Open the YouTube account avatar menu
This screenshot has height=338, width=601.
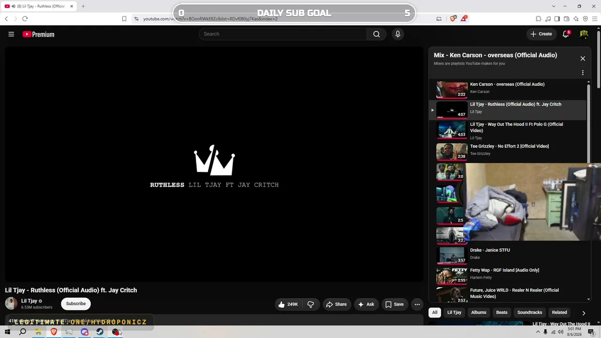[584, 34]
